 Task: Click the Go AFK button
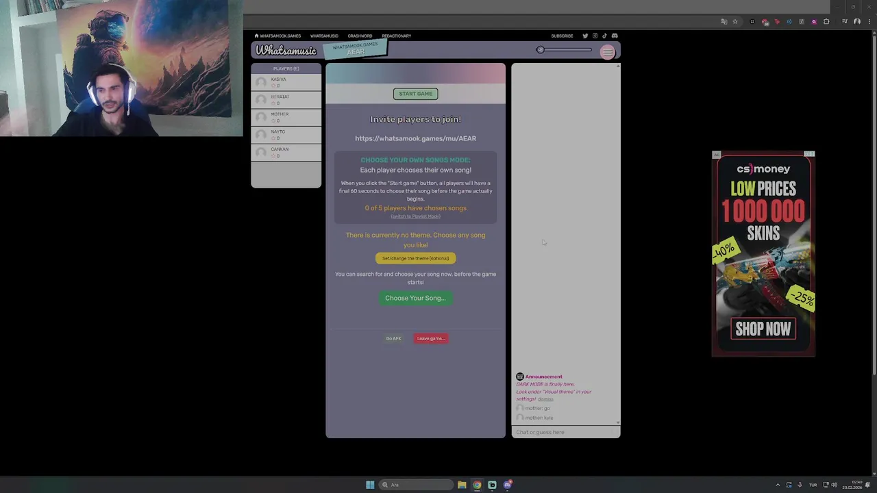click(x=393, y=338)
